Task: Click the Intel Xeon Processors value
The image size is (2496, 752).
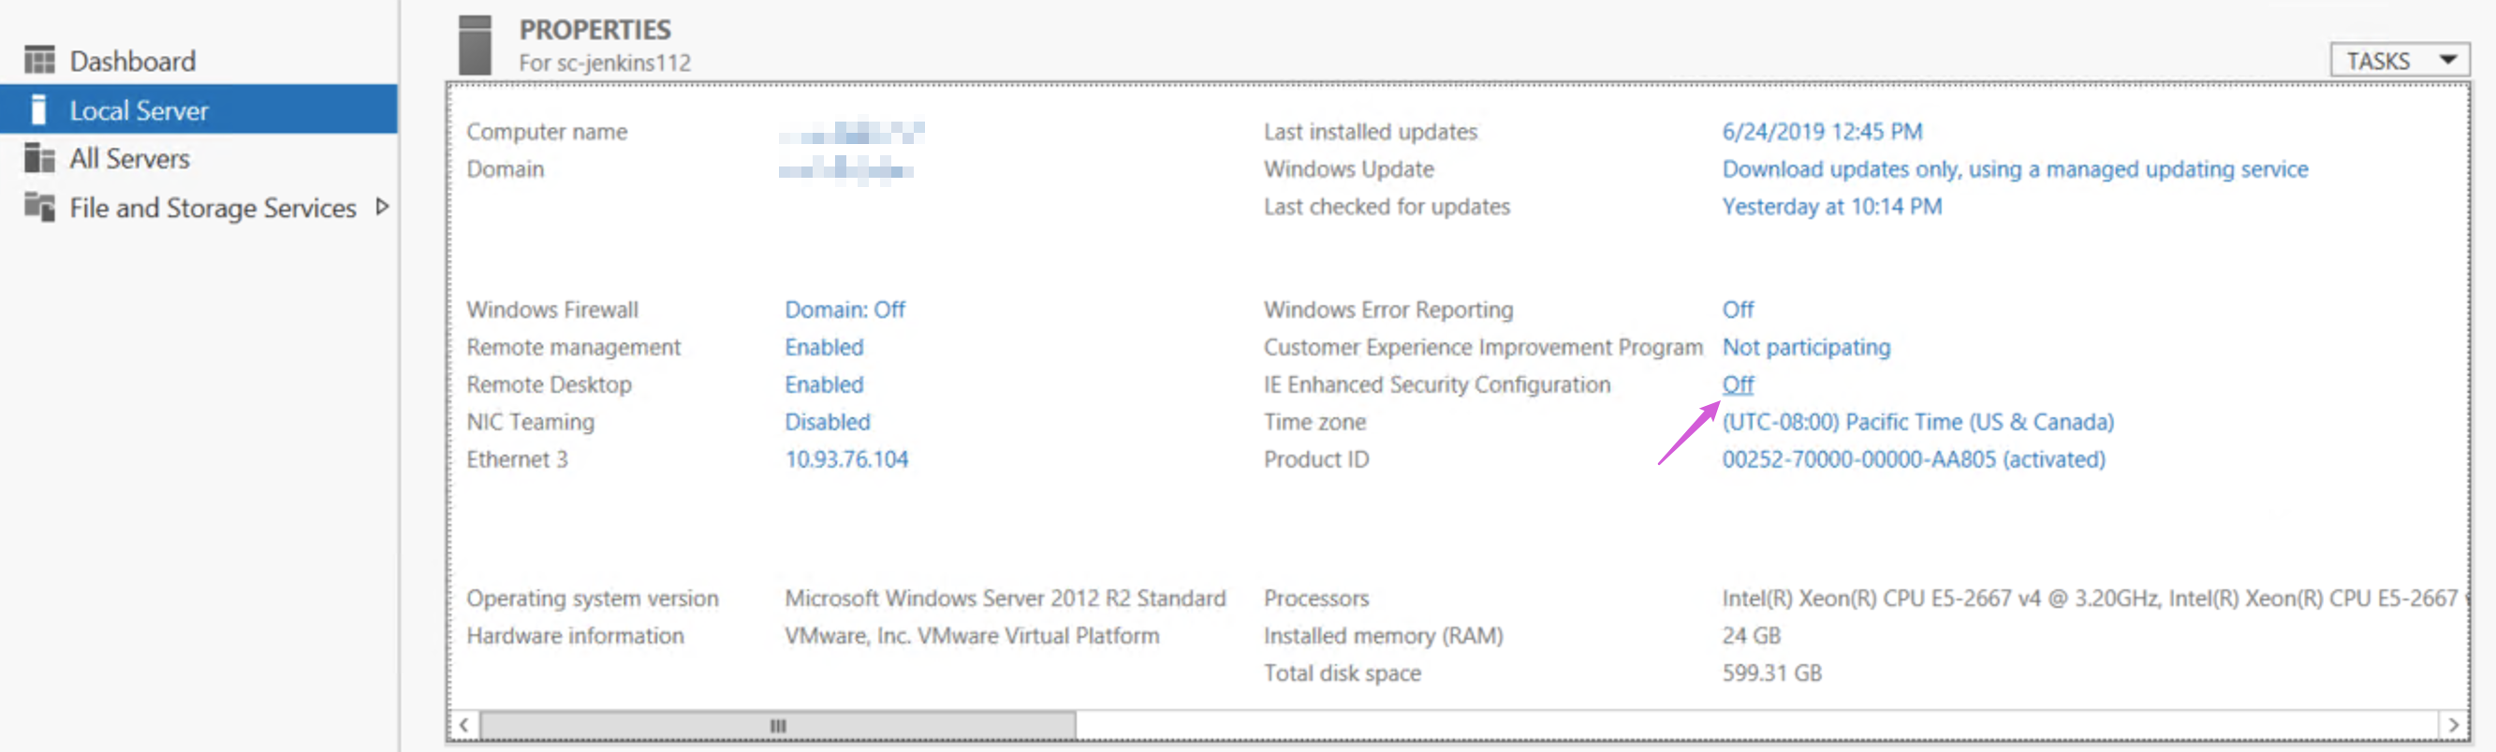Action: (2092, 598)
